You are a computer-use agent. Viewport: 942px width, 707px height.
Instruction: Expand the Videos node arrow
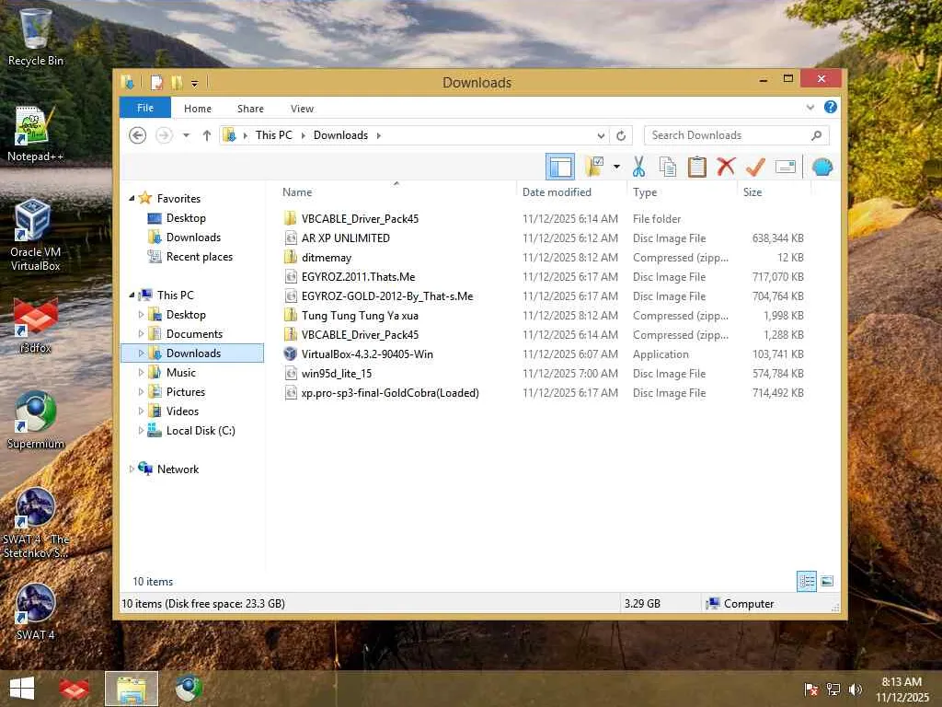pyautogui.click(x=141, y=411)
